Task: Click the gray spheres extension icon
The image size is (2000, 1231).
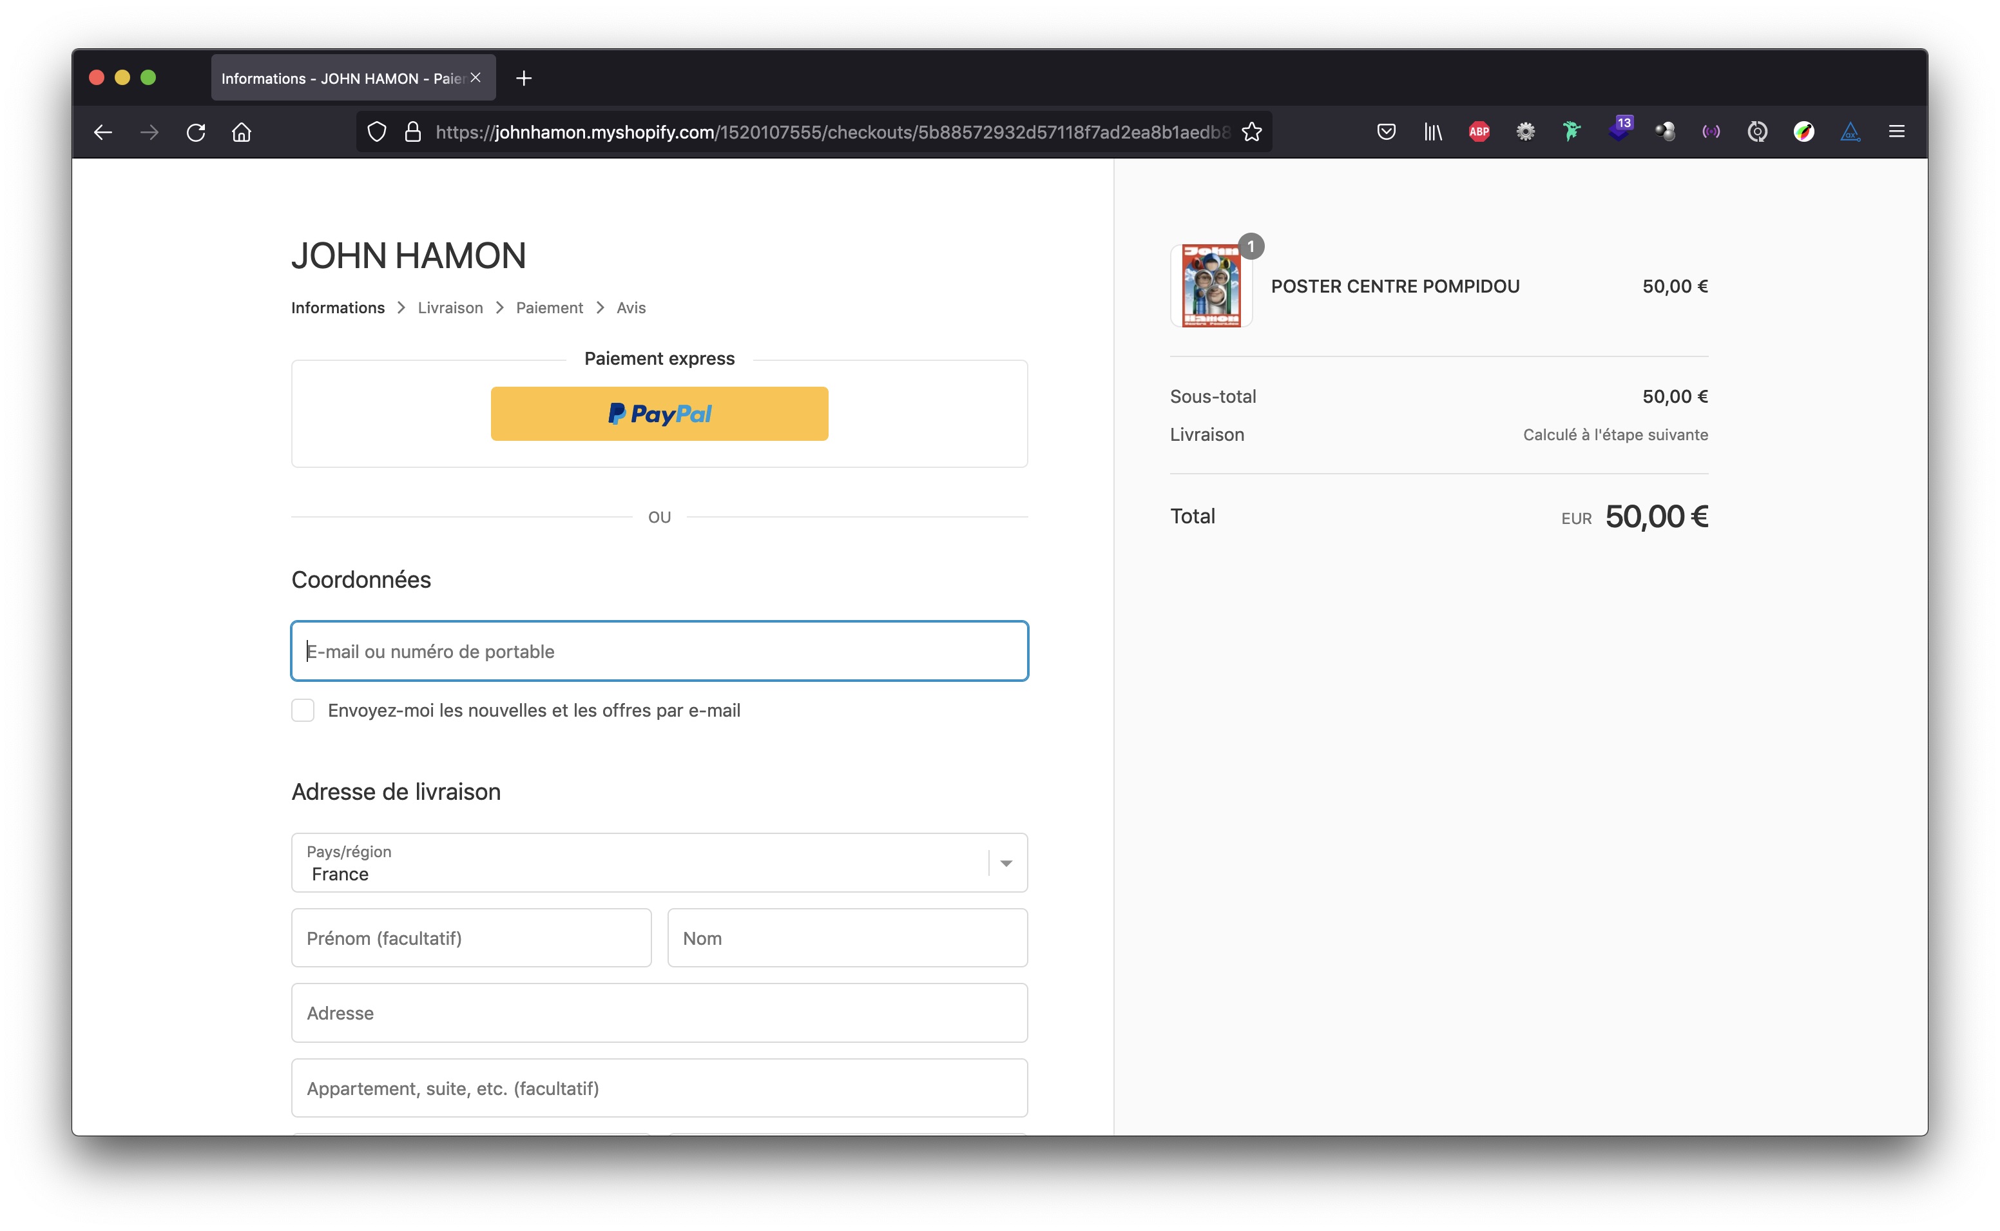Action: point(1665,132)
